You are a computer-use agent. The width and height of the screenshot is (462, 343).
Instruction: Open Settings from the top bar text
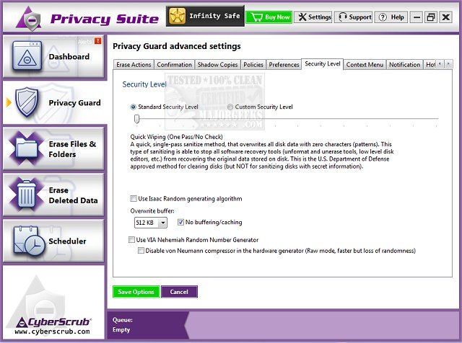(x=319, y=17)
